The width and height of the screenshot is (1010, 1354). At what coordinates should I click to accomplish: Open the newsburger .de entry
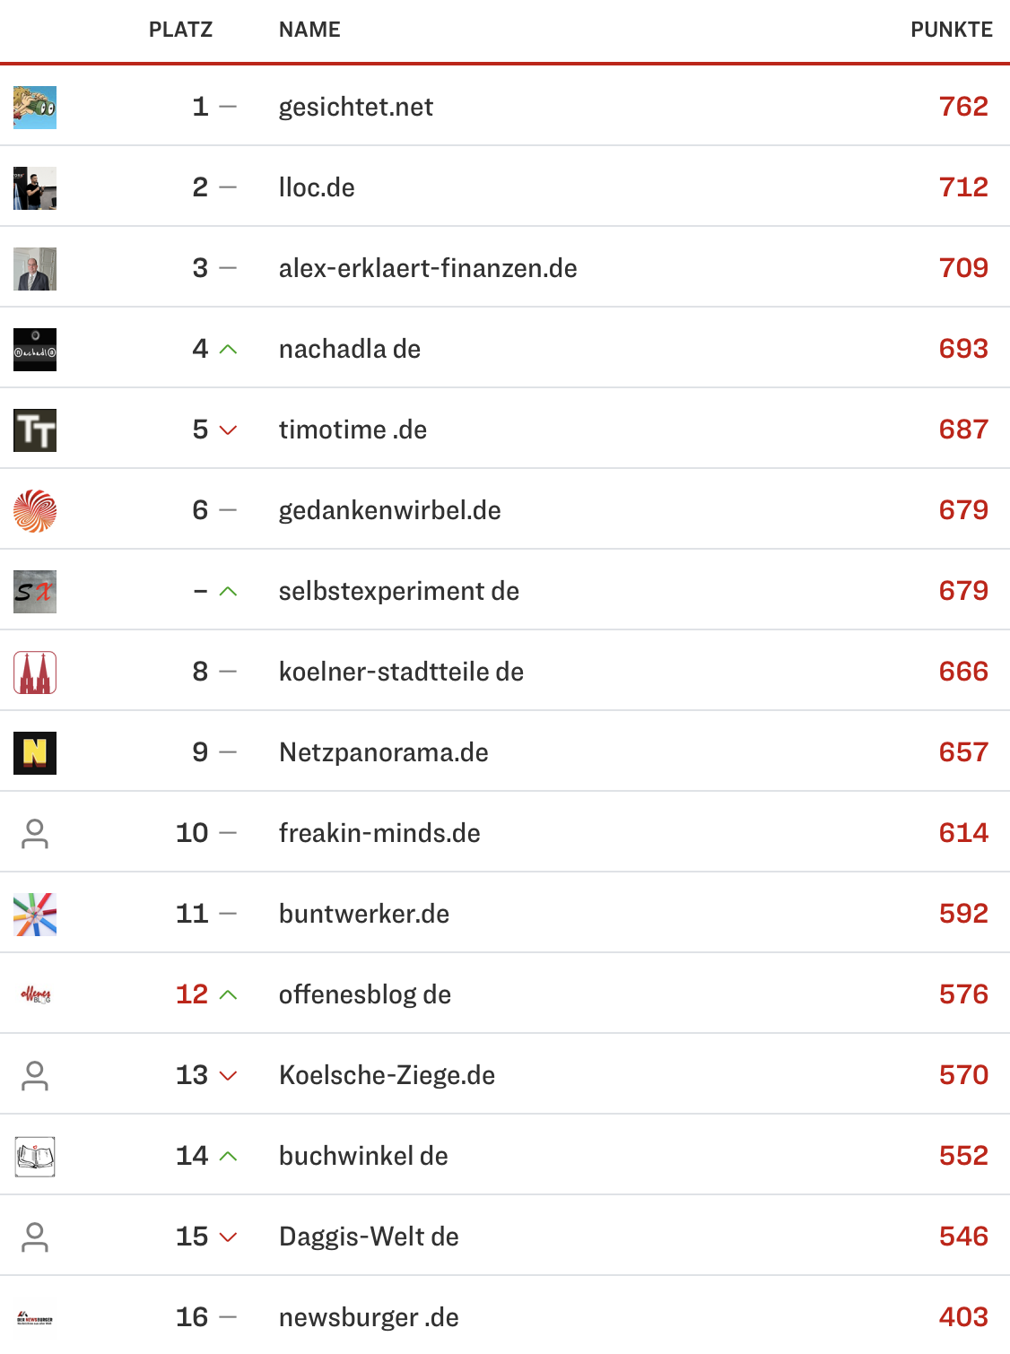tap(369, 1317)
